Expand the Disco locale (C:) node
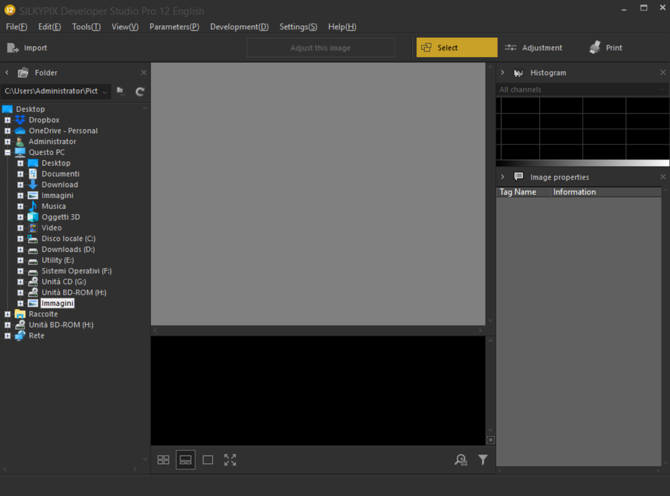 (20, 239)
